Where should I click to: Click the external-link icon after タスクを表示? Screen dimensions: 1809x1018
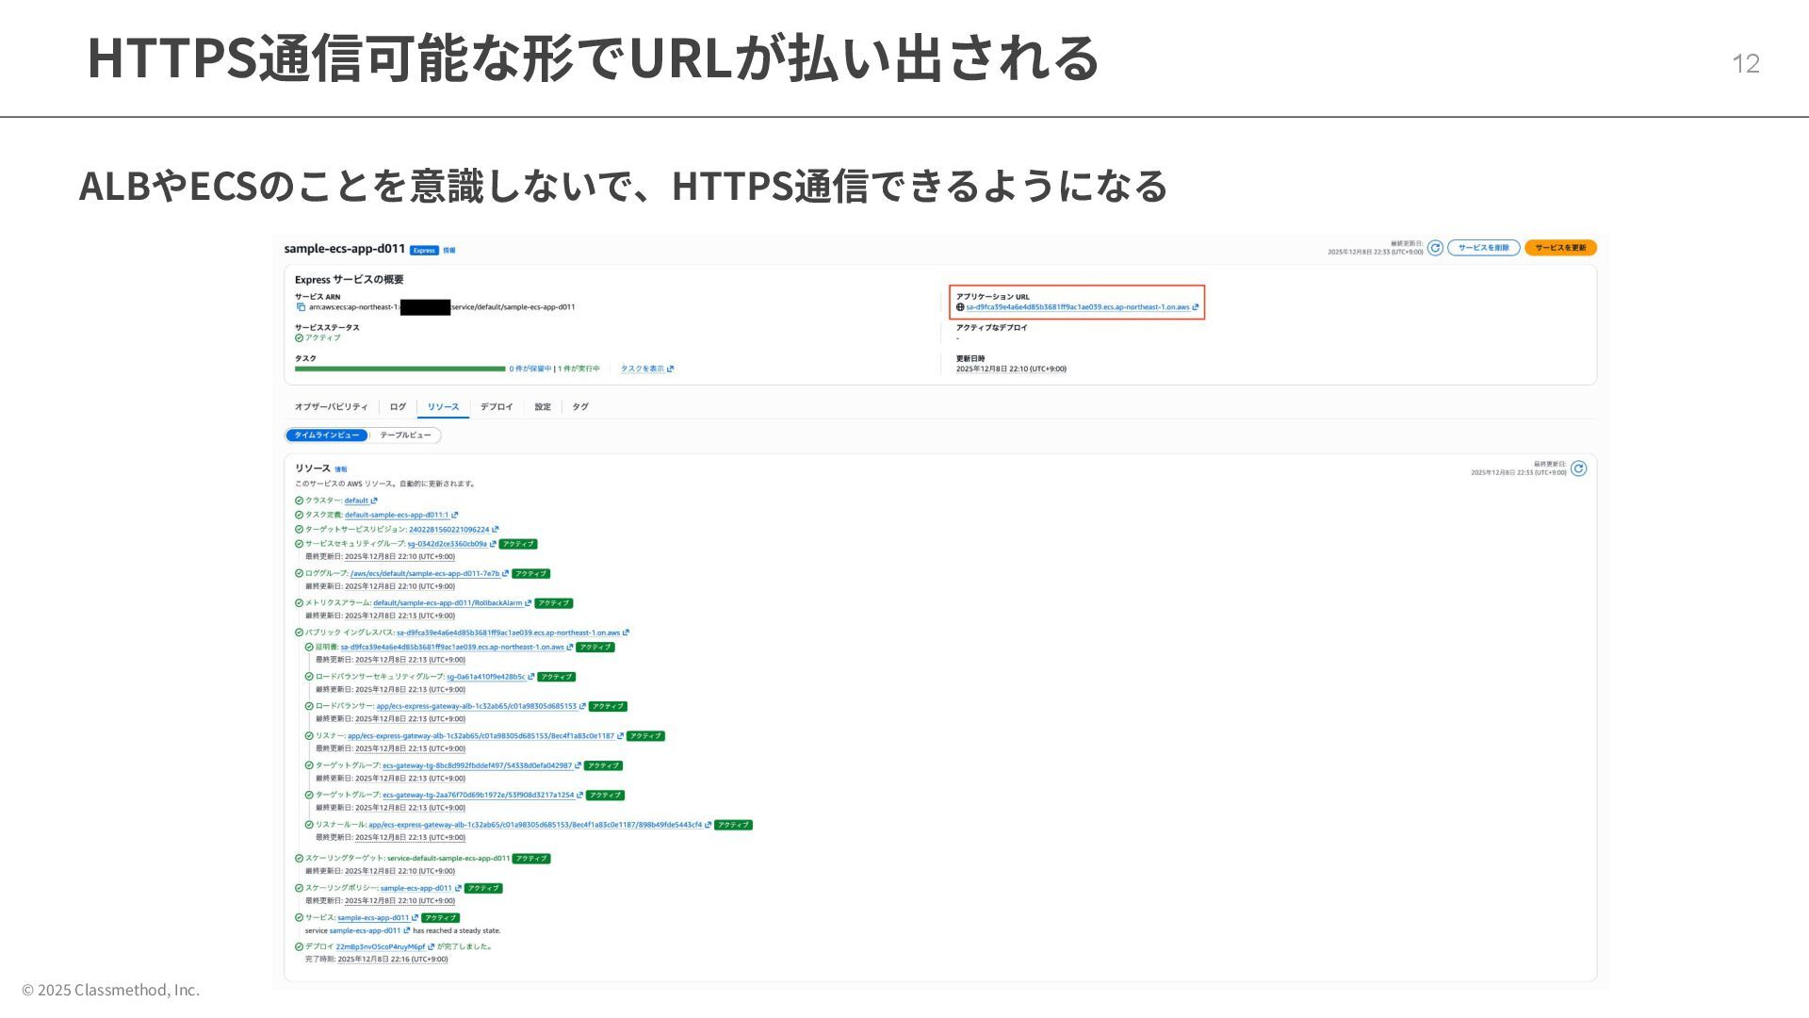click(670, 369)
